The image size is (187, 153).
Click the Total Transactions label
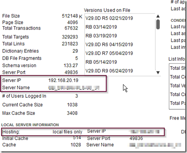tap(21, 28)
